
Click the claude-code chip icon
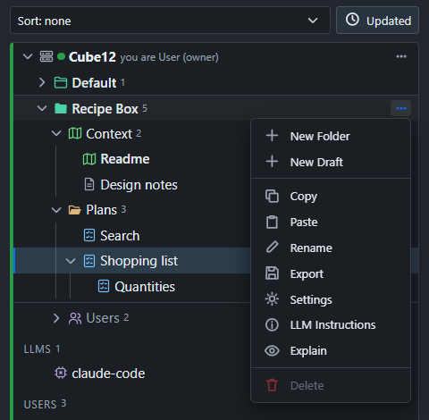click(x=61, y=373)
